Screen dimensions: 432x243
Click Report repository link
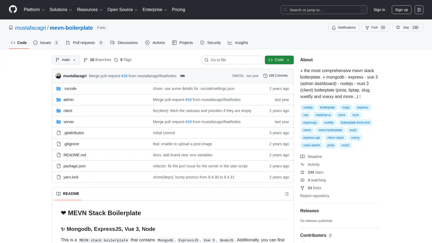pyautogui.click(x=315, y=196)
